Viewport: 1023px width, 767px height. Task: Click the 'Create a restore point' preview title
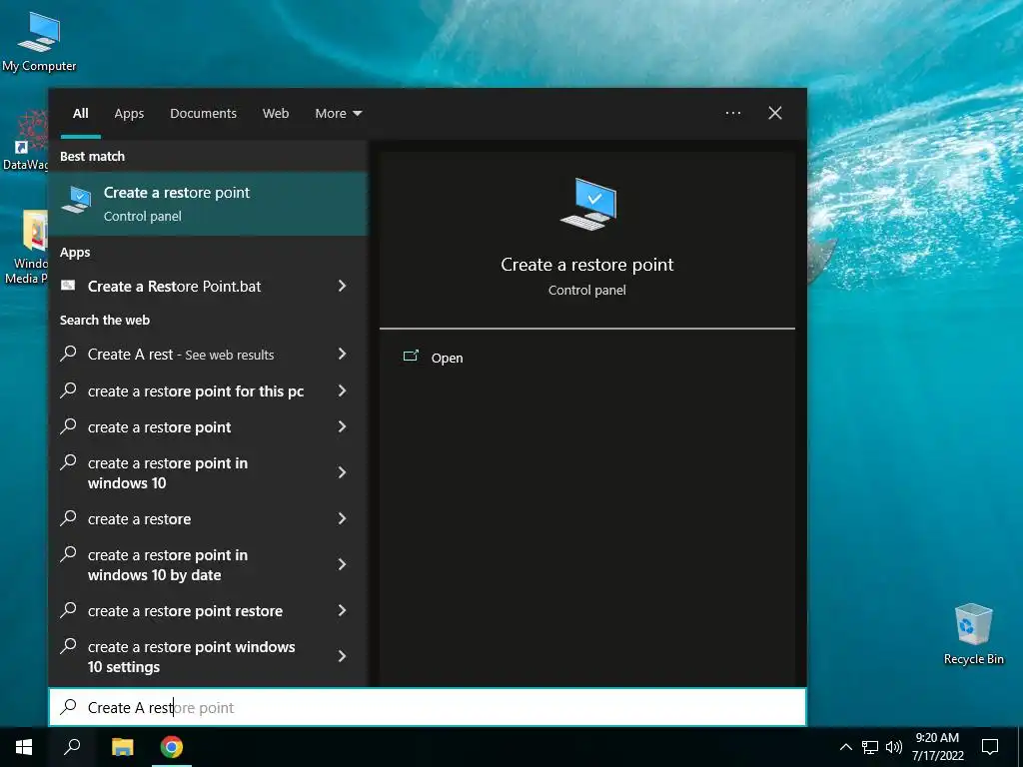(587, 265)
